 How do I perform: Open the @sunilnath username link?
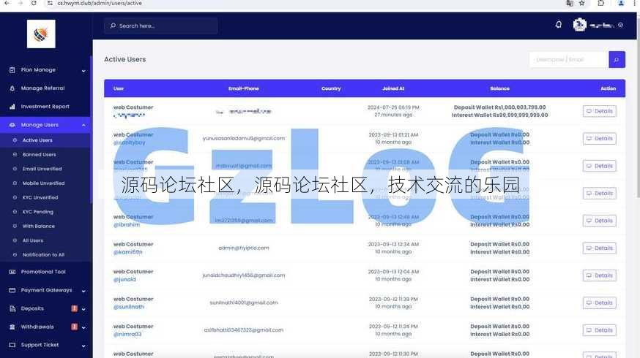coord(129,307)
